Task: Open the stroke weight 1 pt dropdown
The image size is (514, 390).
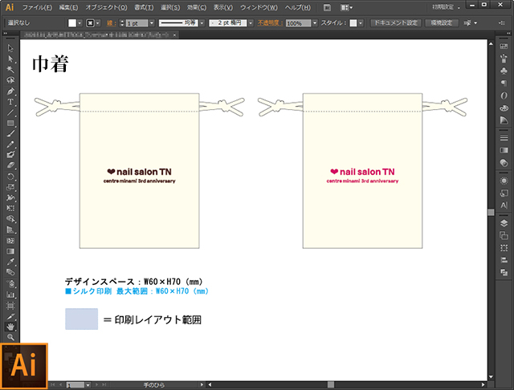Action: point(152,23)
